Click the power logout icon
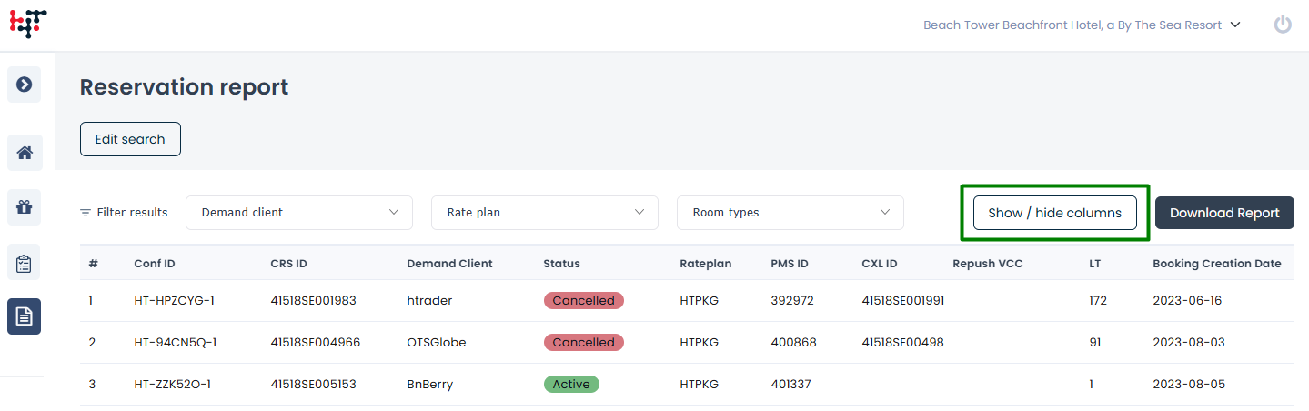1309x411 pixels. pos(1283,25)
